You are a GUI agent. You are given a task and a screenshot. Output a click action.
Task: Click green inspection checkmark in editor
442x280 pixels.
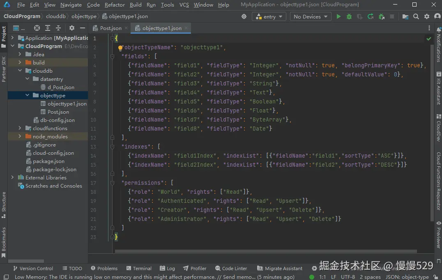(428, 39)
